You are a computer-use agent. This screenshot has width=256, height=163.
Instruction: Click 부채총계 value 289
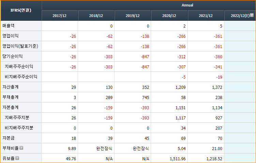tap(109, 97)
